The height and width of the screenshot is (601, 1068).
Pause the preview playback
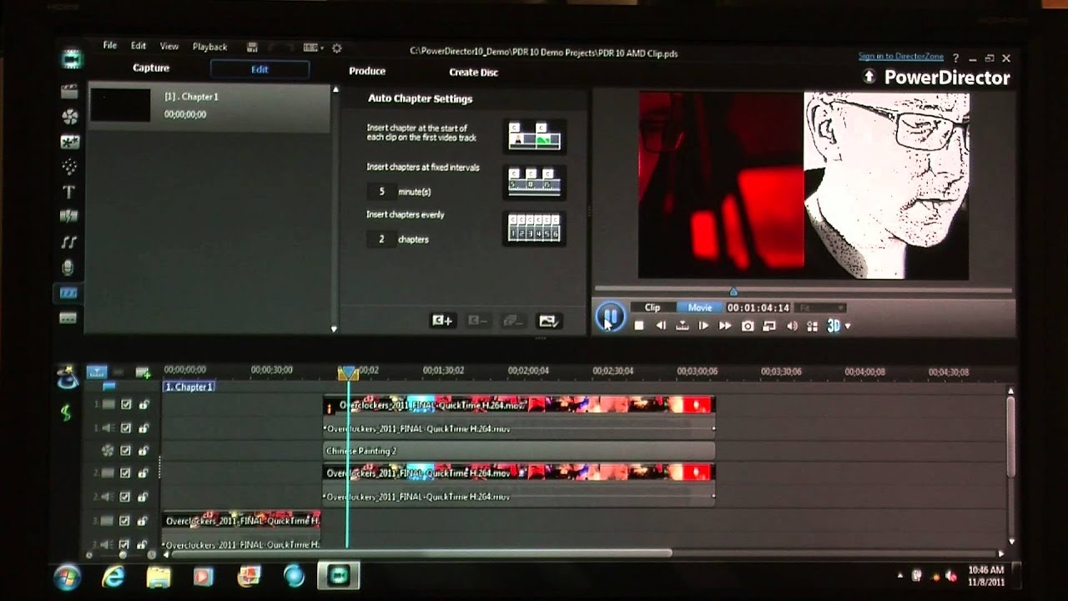pos(610,316)
